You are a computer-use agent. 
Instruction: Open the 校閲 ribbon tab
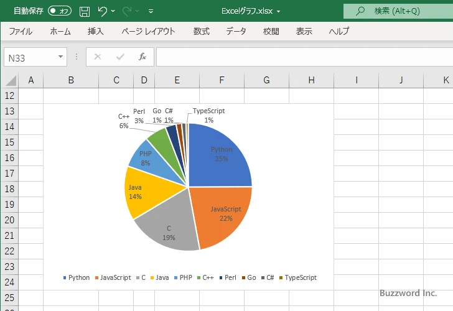(271, 31)
